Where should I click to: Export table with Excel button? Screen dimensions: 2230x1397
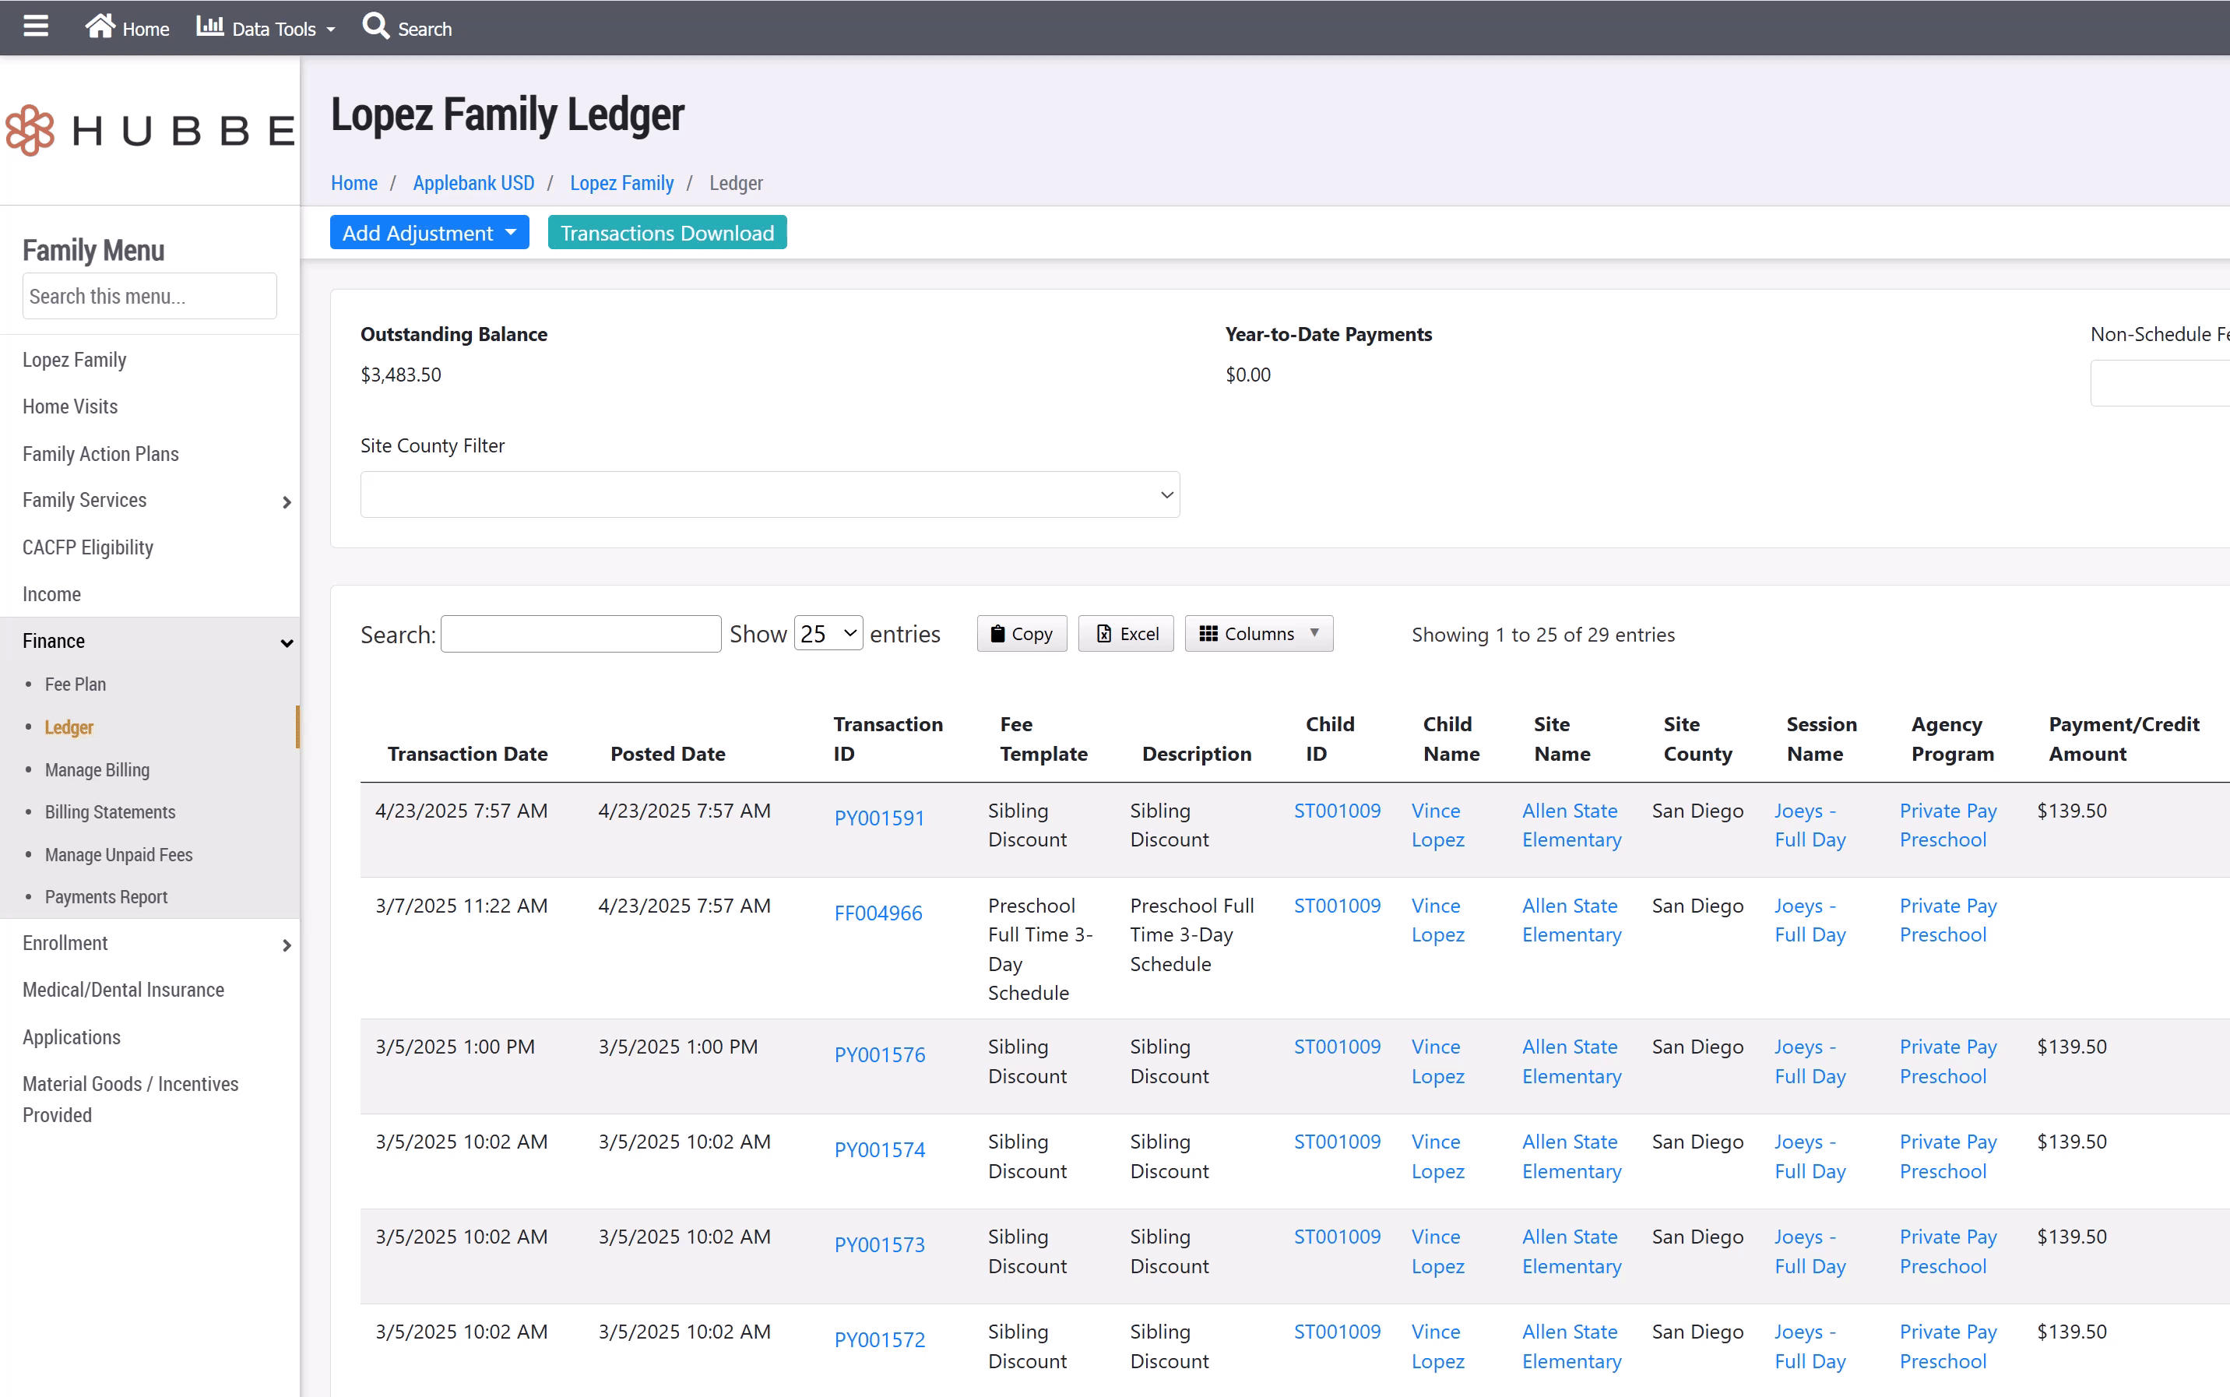pos(1125,634)
